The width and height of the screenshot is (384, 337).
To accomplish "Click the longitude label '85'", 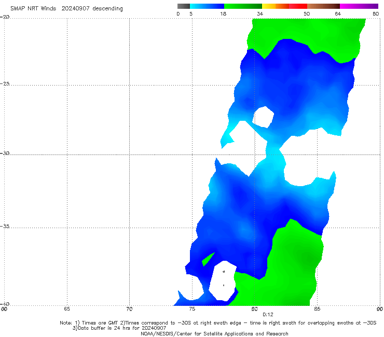I will tap(317, 309).
